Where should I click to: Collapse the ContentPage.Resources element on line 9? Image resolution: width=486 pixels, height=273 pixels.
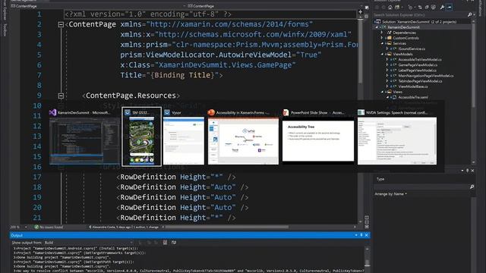[x=61, y=96]
